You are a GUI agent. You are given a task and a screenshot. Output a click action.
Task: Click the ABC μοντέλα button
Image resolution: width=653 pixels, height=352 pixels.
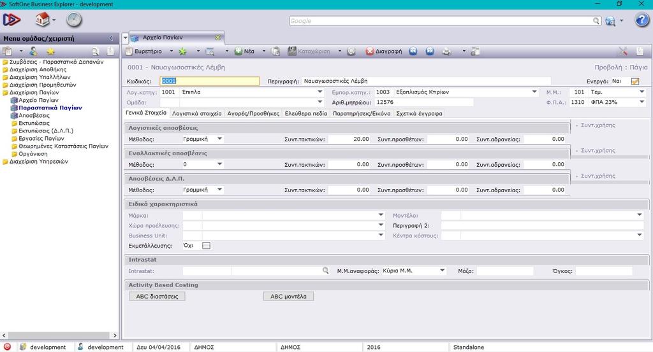pos(288,297)
